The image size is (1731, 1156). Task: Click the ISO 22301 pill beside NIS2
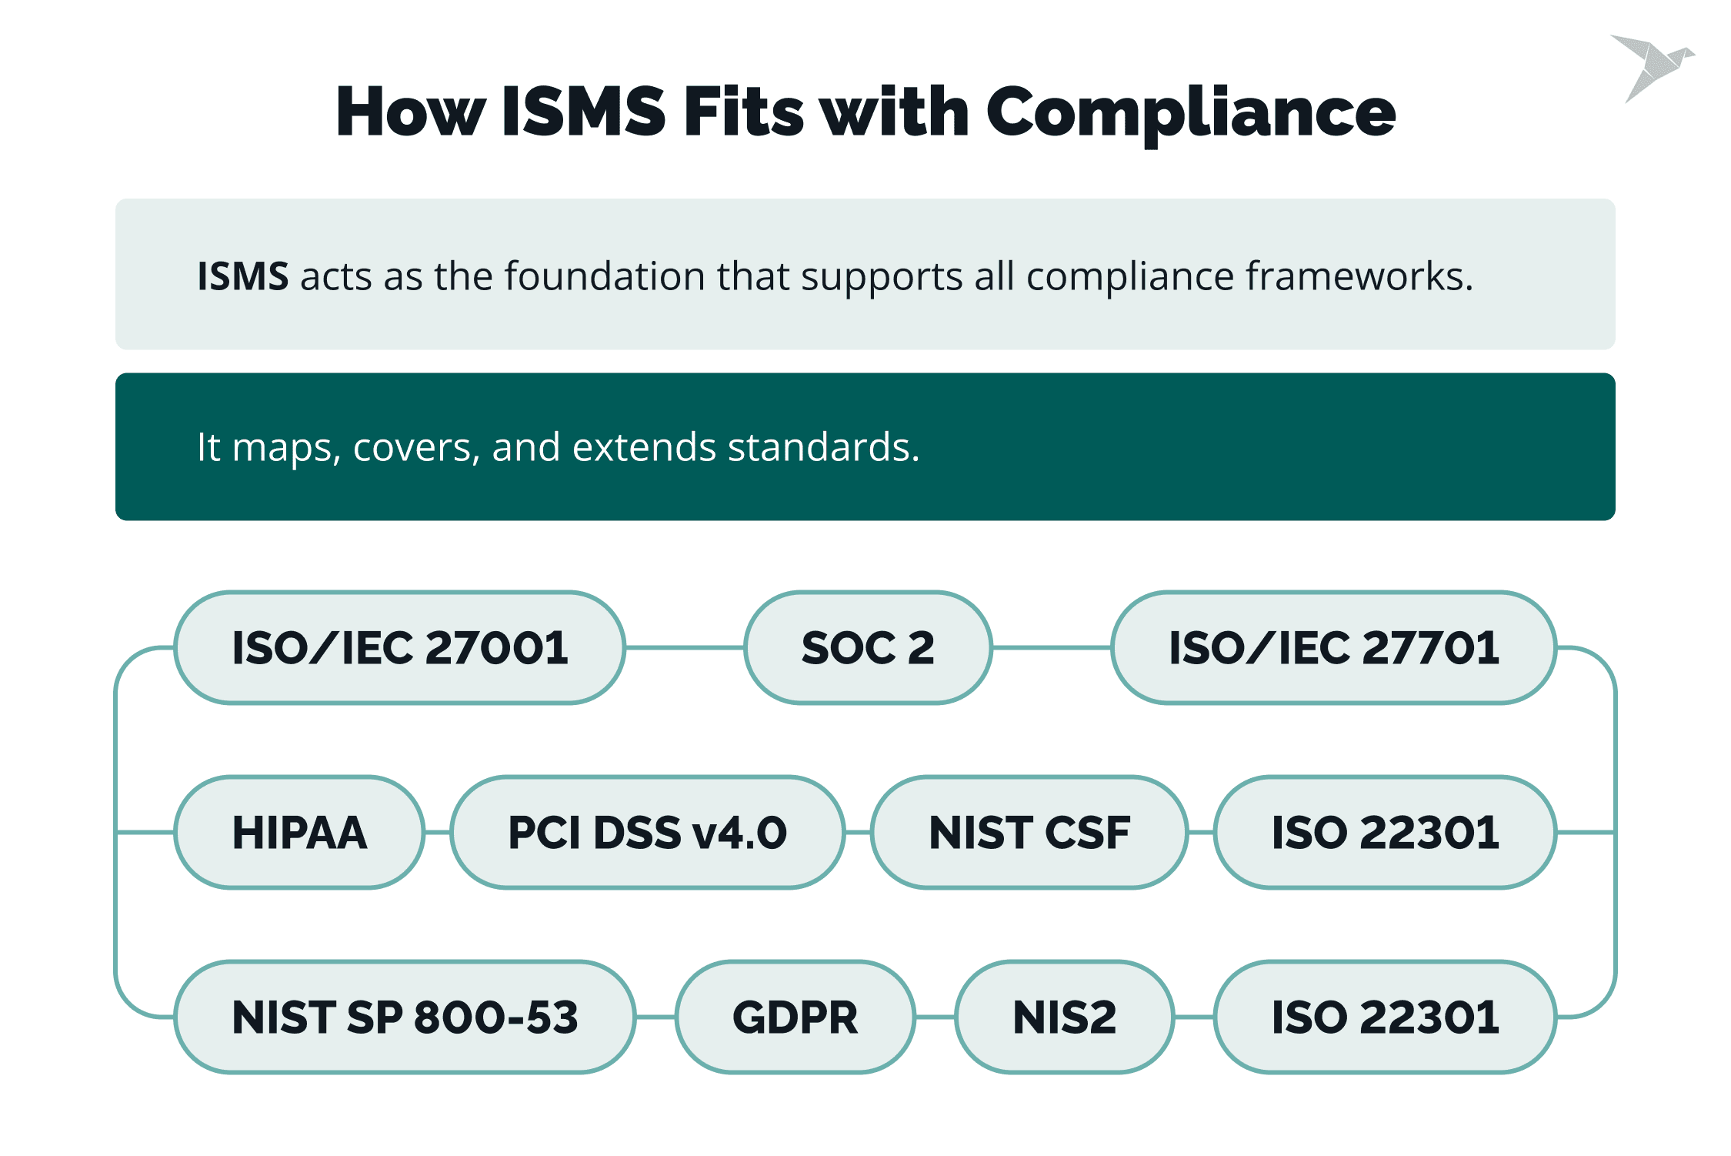pyautogui.click(x=1385, y=1017)
